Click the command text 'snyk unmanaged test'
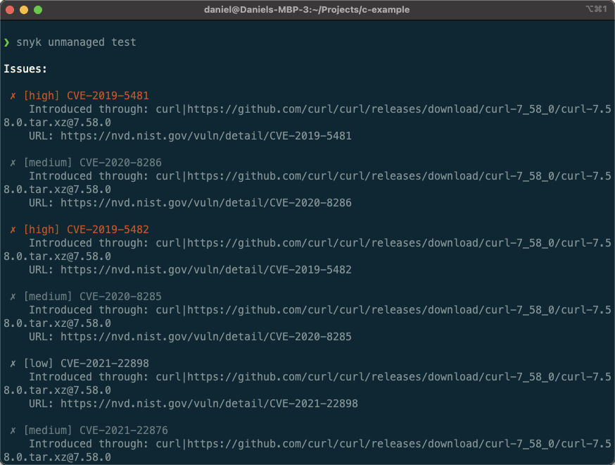615x465 pixels. click(76, 42)
